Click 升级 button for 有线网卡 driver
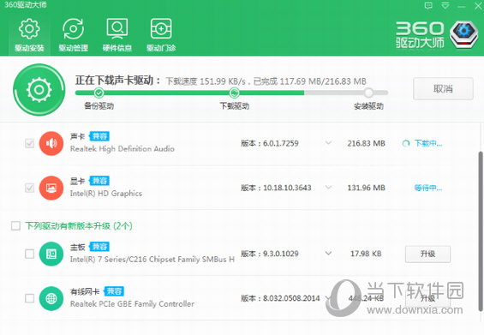Screen dimensions: 484x335 pos(427,298)
